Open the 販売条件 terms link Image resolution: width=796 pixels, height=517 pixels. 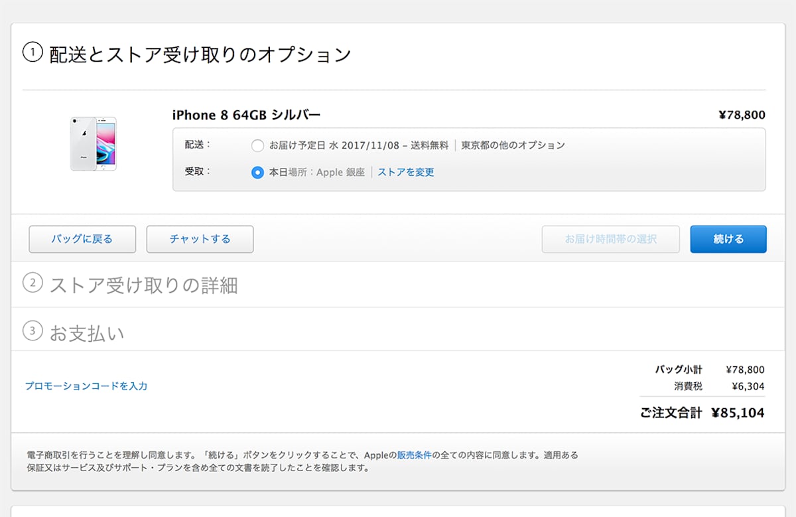[415, 455]
